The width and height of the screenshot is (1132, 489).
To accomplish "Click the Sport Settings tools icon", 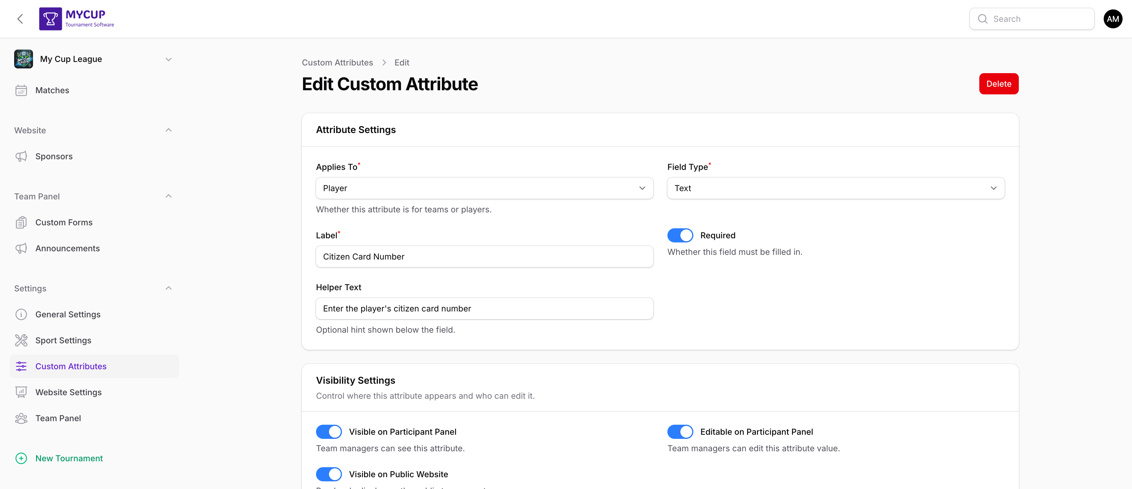I will [22, 340].
